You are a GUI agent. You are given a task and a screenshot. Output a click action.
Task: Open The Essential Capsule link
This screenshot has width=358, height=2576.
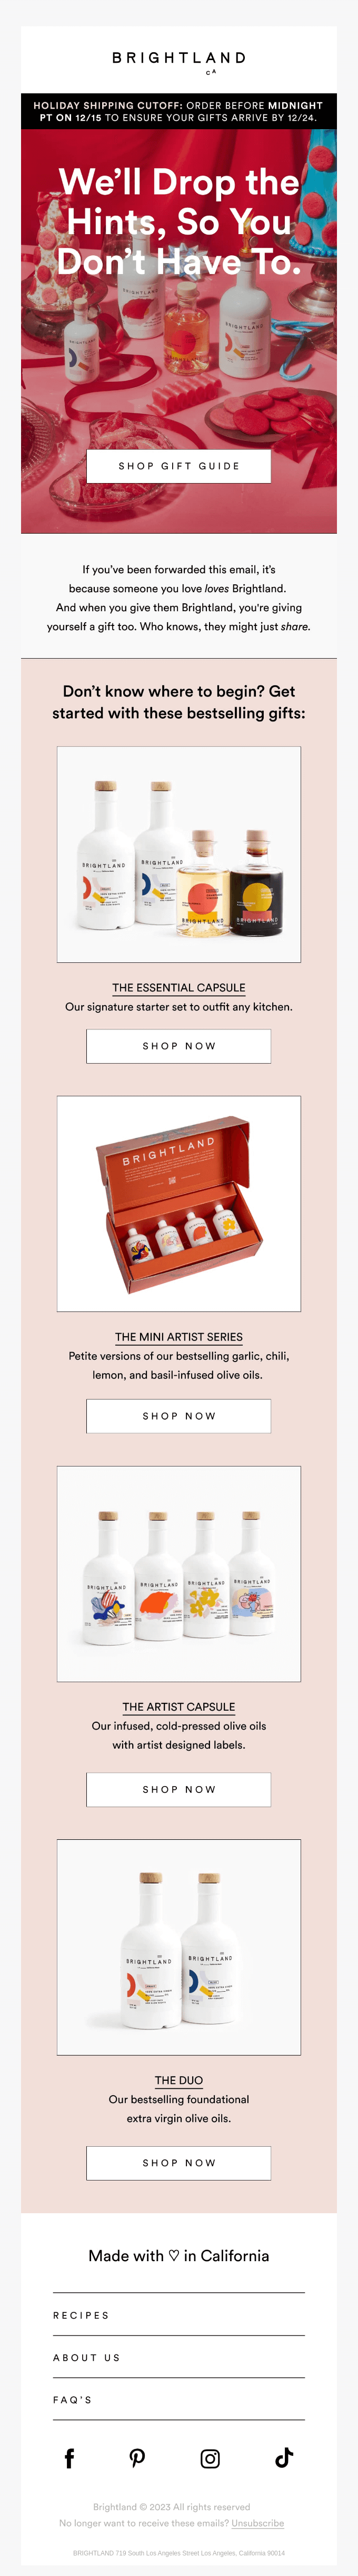tap(178, 987)
